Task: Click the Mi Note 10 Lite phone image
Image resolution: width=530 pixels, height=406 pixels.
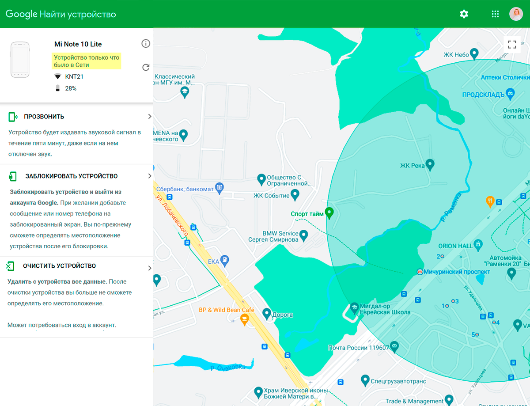Action: 20,60
